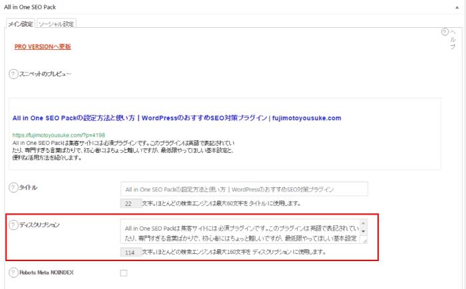Image resolution: width=466 pixels, height=289 pixels.
Task: Click the ヘルプ label text
Action: click(x=453, y=39)
